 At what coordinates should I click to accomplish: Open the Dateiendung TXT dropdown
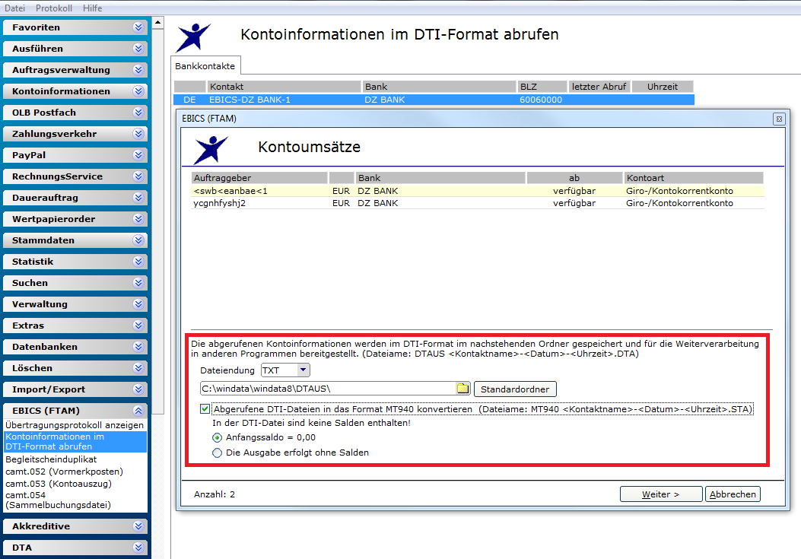coord(303,370)
